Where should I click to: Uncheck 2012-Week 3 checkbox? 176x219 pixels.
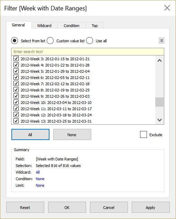tap(16, 58)
